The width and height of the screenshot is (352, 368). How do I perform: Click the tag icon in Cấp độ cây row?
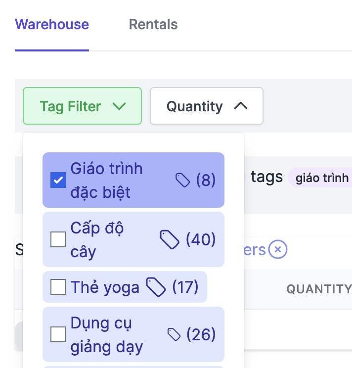coord(169,240)
